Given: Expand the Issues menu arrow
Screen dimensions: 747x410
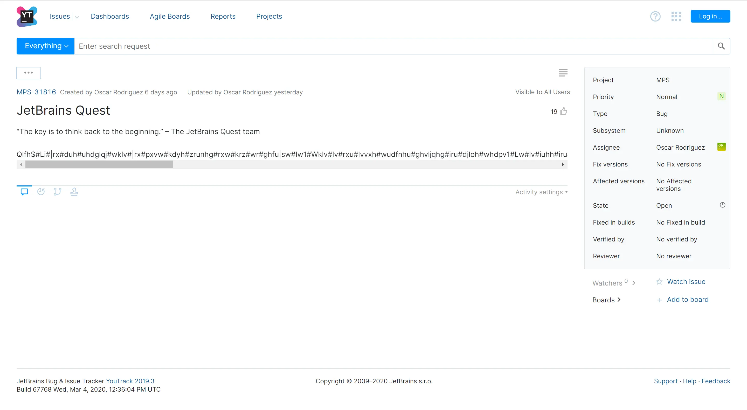Looking at the screenshot, I should (77, 17).
